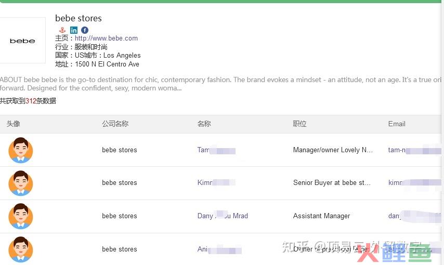This screenshot has width=444, height=265.
Task: Select 'Senior Buyer at bebe st...' position cell
Action: [x=332, y=183]
